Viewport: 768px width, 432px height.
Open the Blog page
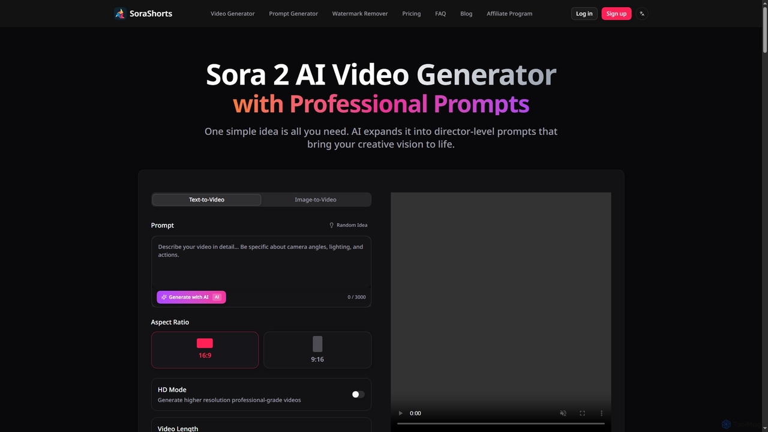(466, 13)
